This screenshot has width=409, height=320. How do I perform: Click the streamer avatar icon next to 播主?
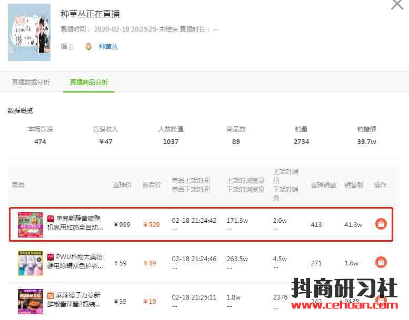(x=89, y=47)
